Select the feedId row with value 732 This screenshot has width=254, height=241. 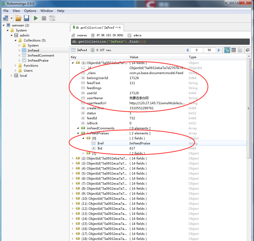click(x=158, y=118)
